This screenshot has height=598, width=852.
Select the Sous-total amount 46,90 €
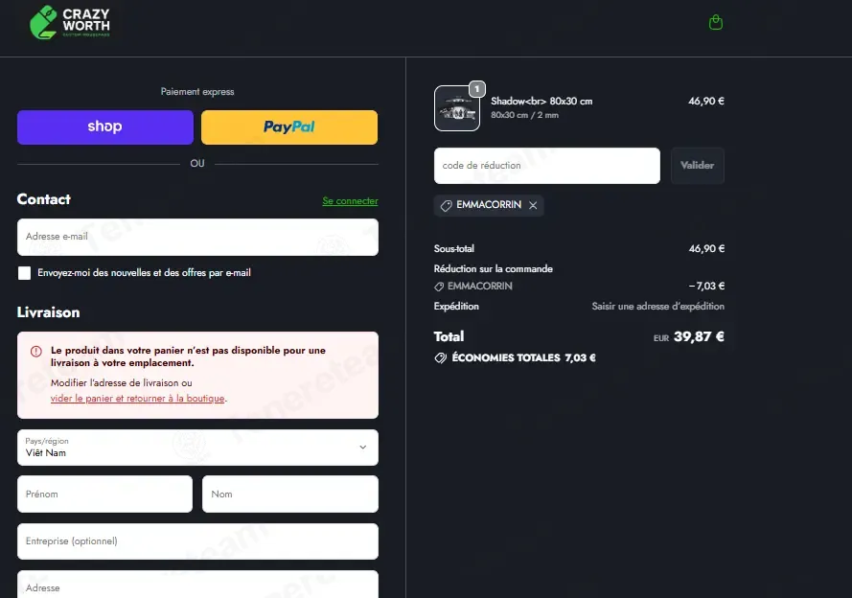tap(706, 249)
